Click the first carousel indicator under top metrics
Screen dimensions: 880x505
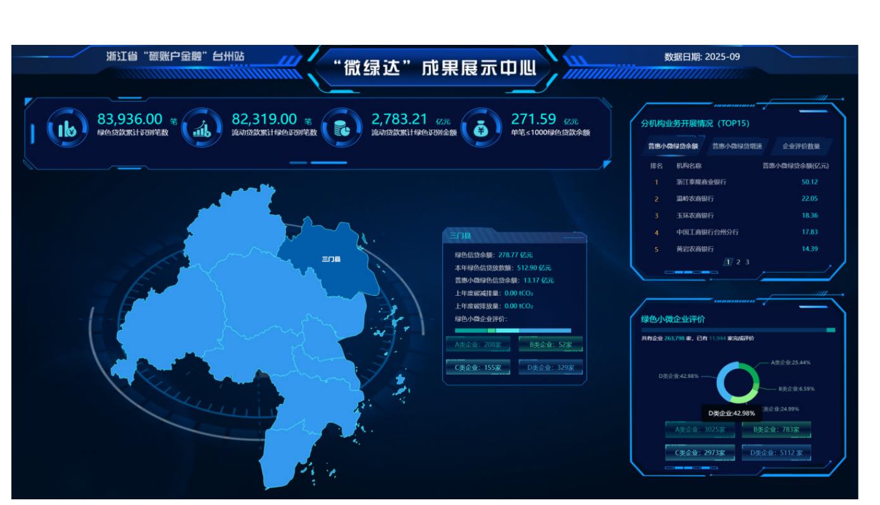pyautogui.click(x=298, y=163)
